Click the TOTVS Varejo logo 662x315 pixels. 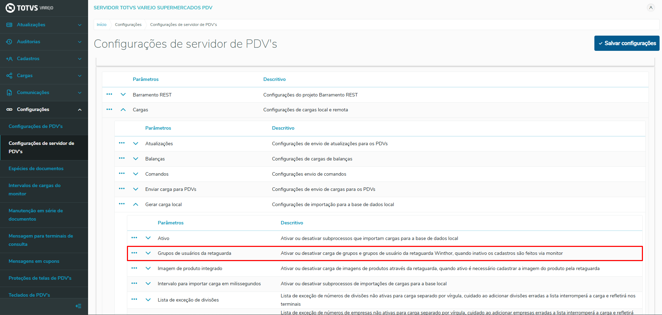tap(29, 8)
